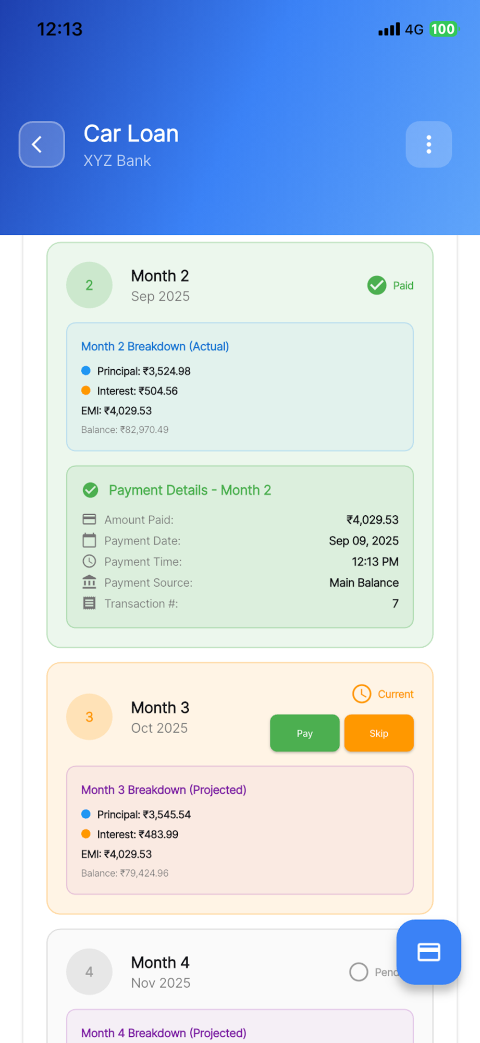Select the Month 4 pending radio circle

359,972
